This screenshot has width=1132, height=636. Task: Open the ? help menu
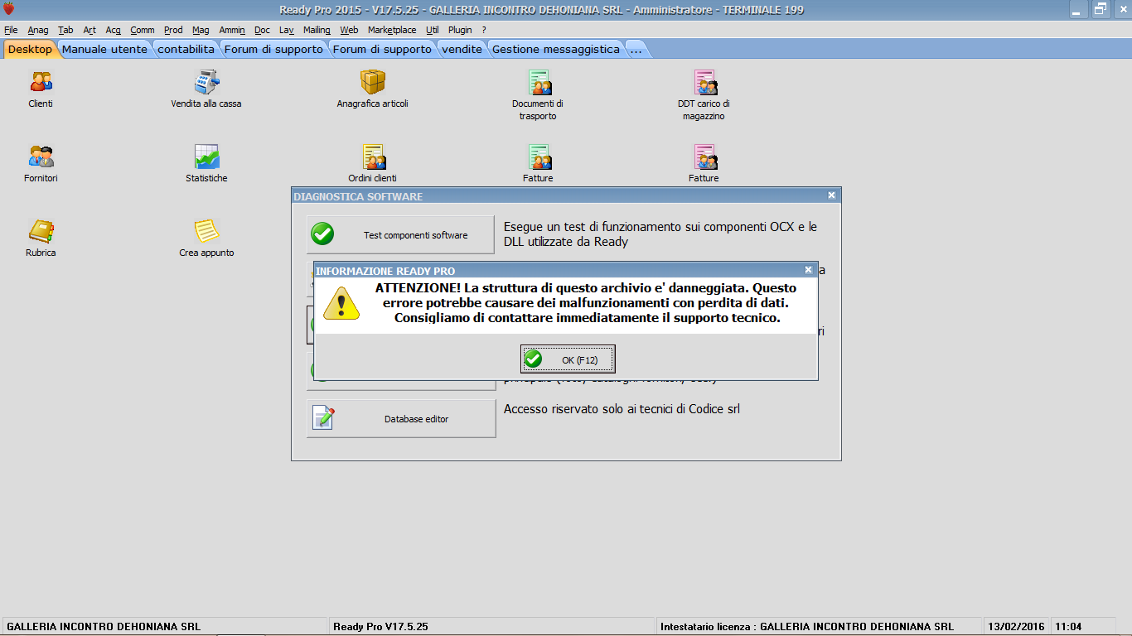[484, 30]
